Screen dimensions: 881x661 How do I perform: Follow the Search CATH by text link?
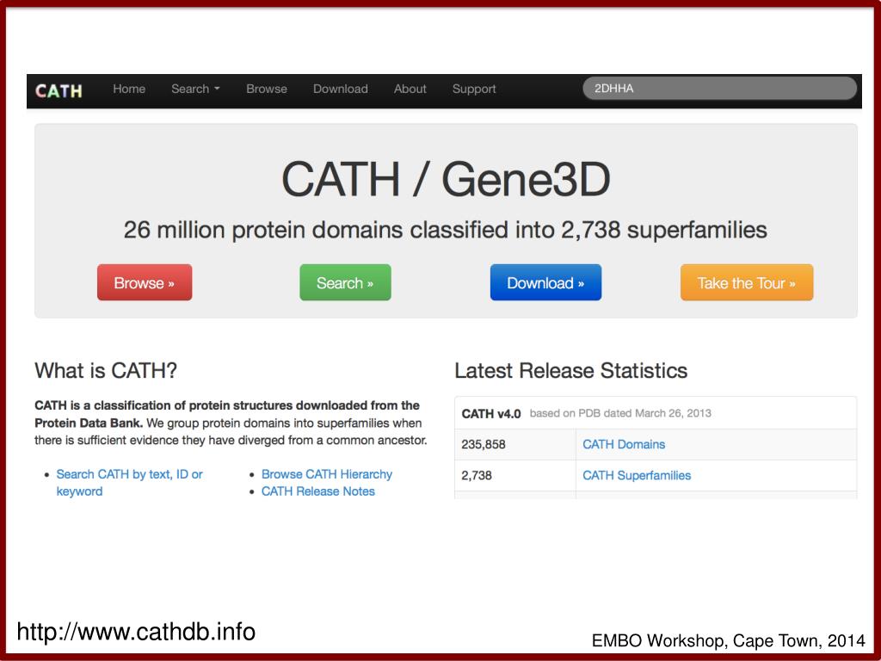point(129,482)
